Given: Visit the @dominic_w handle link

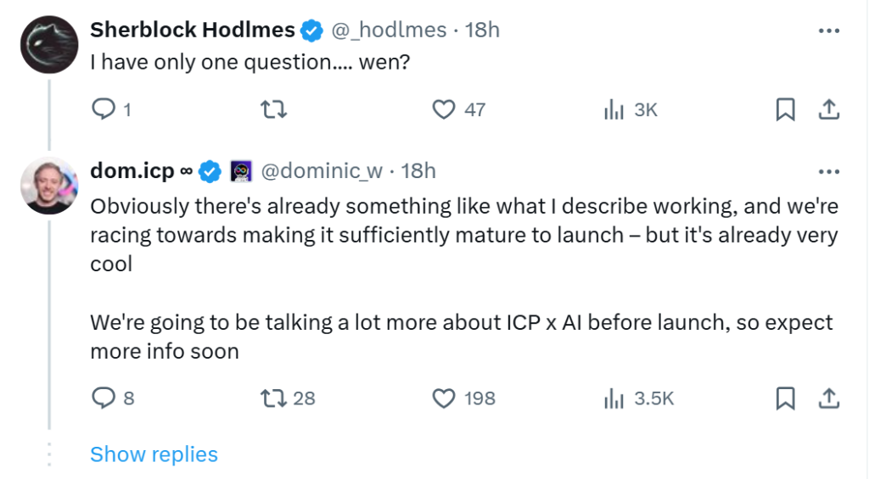Looking at the screenshot, I should point(321,171).
